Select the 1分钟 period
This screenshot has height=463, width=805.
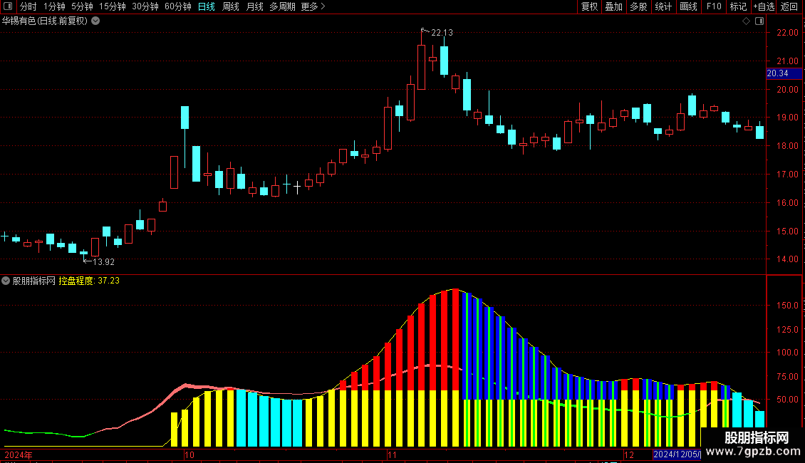point(54,6)
